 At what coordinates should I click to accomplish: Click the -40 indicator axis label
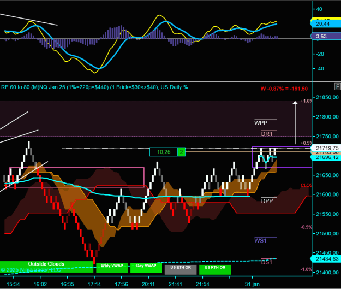[x=320, y=69]
